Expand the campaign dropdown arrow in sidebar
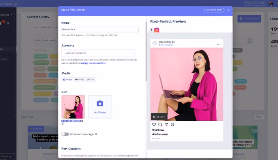This screenshot has width=278, height=160. point(11,15)
